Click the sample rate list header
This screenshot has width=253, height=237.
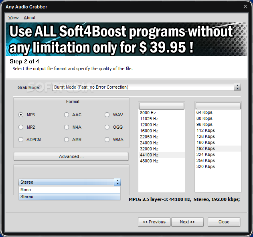(162, 106)
